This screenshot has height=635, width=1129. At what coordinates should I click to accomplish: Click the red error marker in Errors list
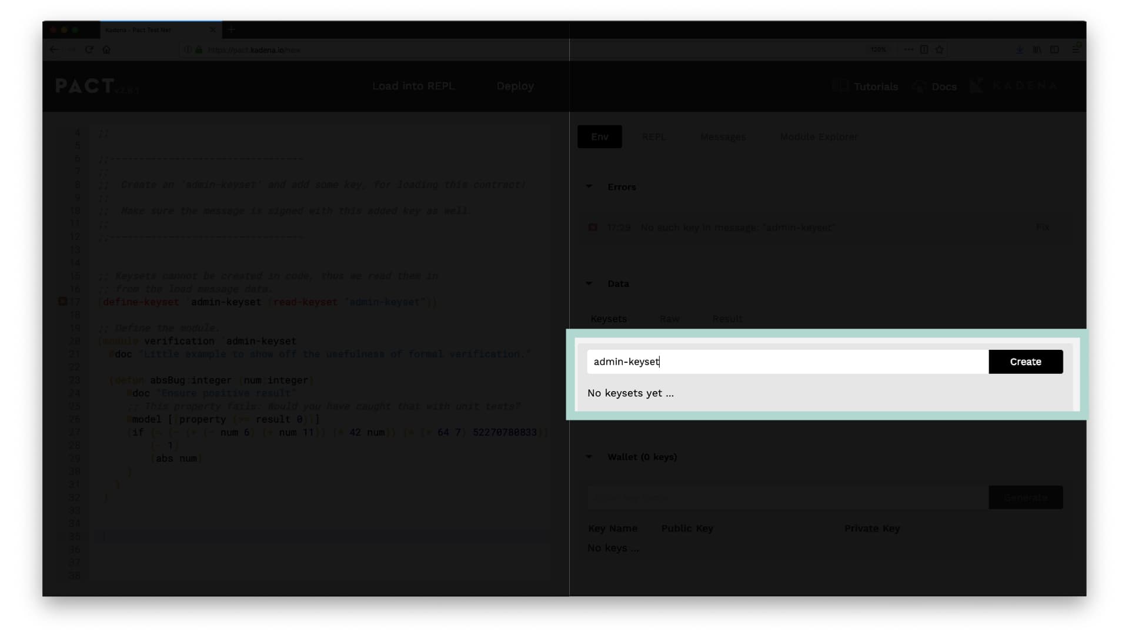point(593,228)
